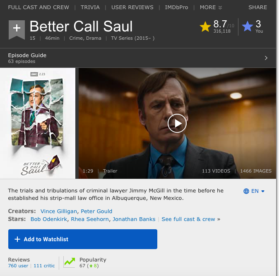Click the globe language icon

[x=246, y=191]
